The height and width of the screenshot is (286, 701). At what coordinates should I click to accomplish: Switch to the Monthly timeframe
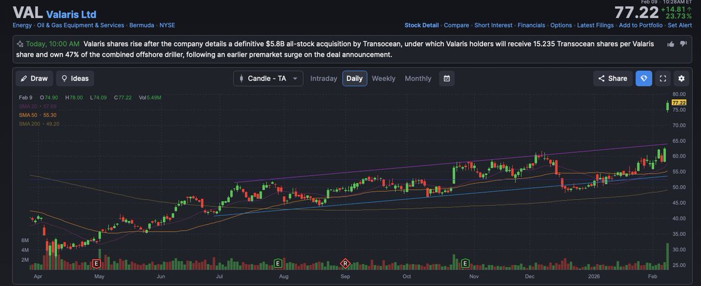tap(418, 78)
